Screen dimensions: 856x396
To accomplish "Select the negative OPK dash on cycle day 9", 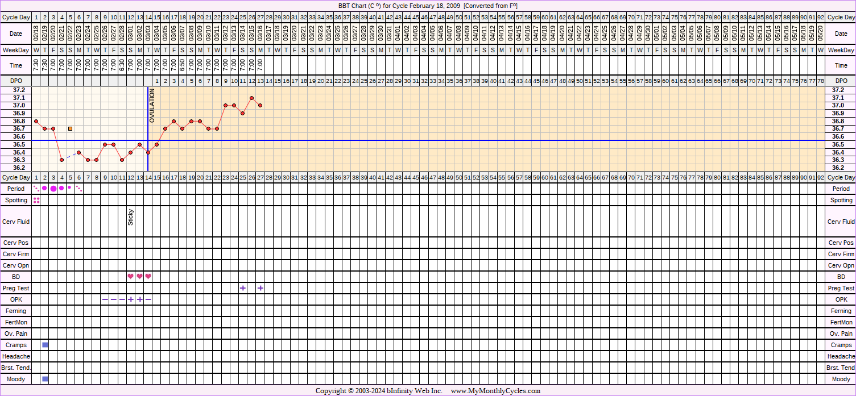I will click(x=105, y=299).
